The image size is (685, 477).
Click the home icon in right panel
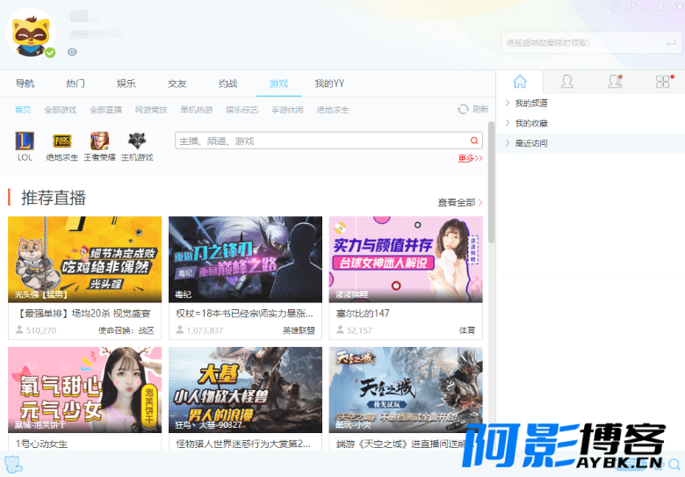pyautogui.click(x=520, y=82)
